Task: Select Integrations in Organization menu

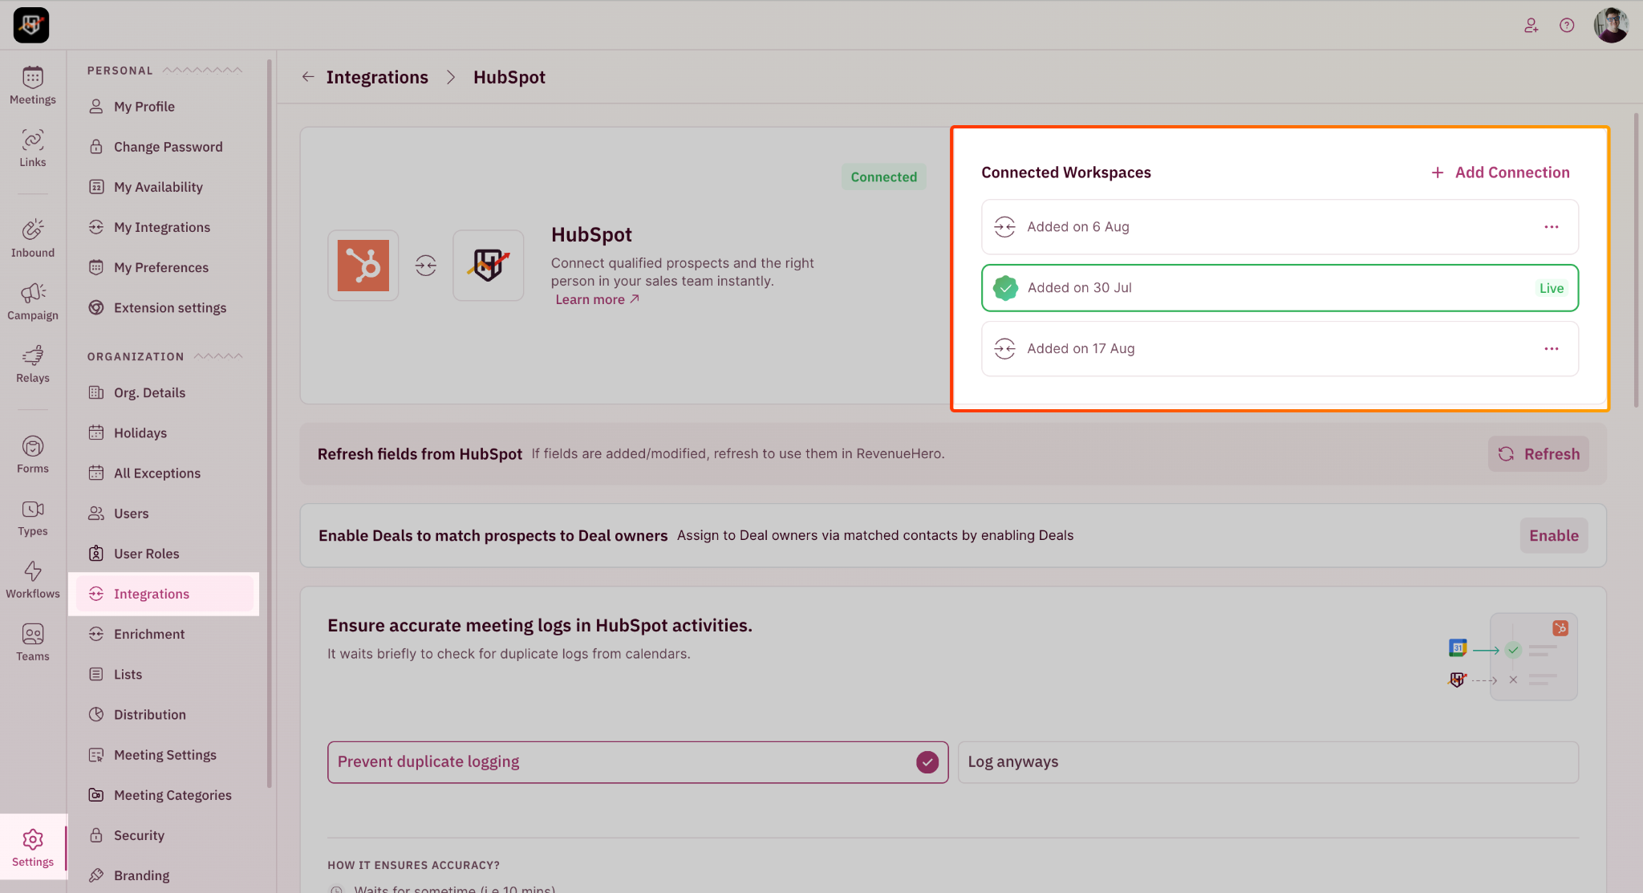Action: [164, 594]
